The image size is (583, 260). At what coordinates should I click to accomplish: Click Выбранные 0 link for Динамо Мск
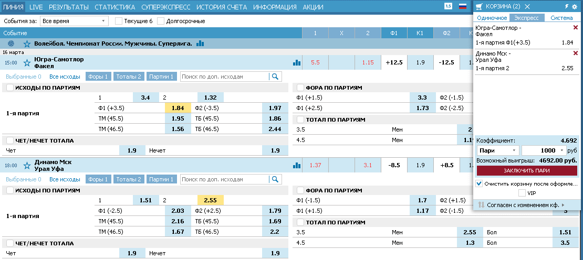24,179
